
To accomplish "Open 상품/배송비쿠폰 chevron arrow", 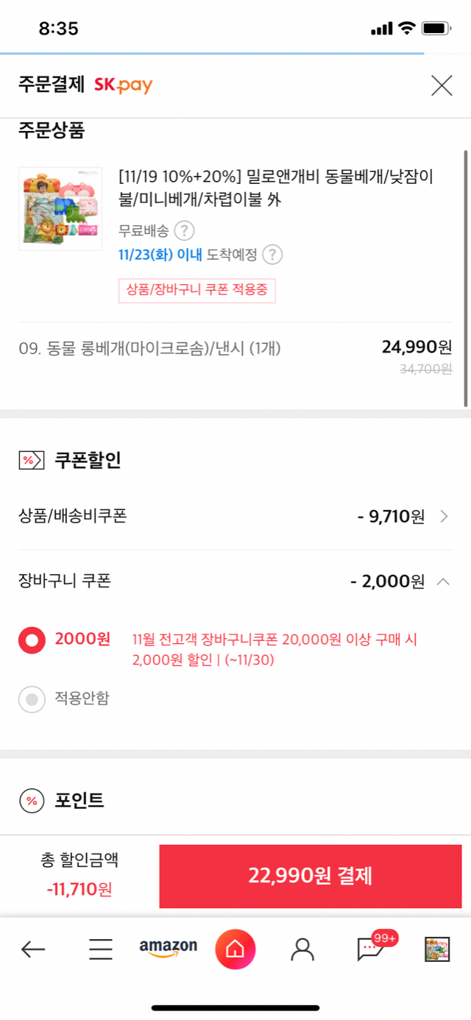I will coord(444,517).
